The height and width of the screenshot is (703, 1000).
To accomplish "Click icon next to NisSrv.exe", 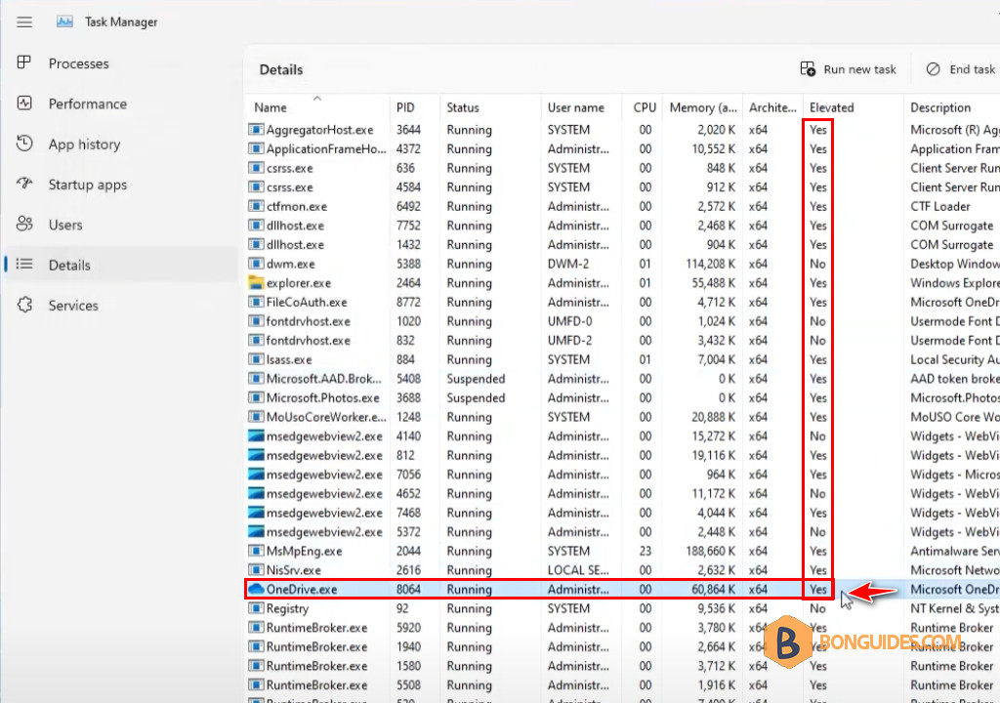I will pyautogui.click(x=256, y=569).
